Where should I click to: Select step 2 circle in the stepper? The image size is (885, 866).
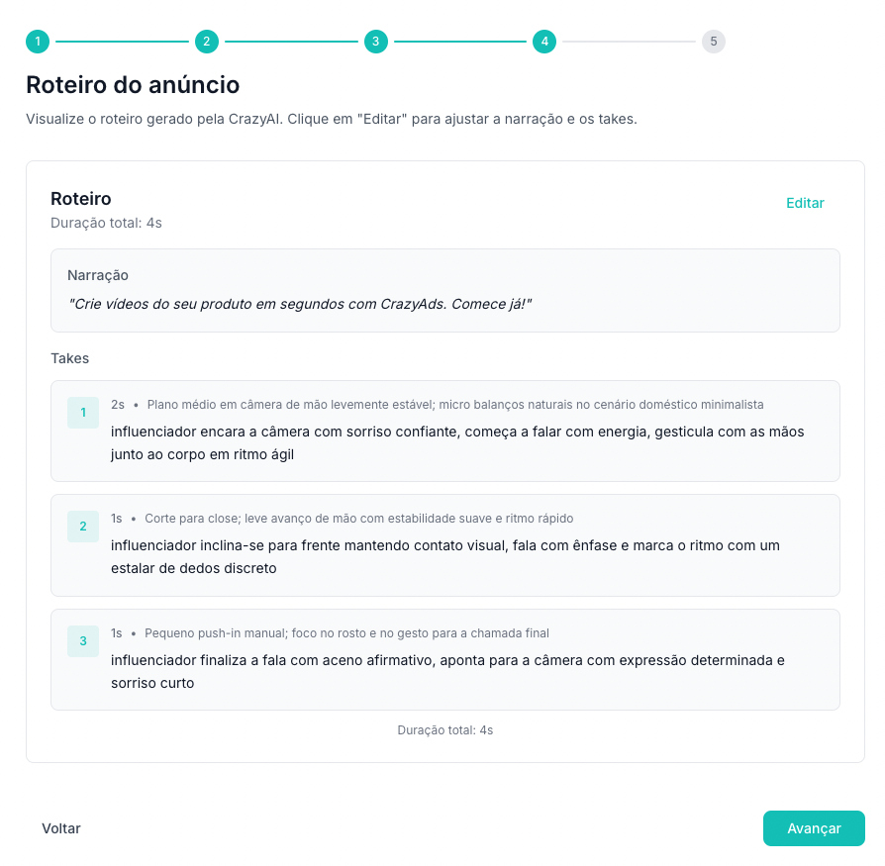point(206,42)
